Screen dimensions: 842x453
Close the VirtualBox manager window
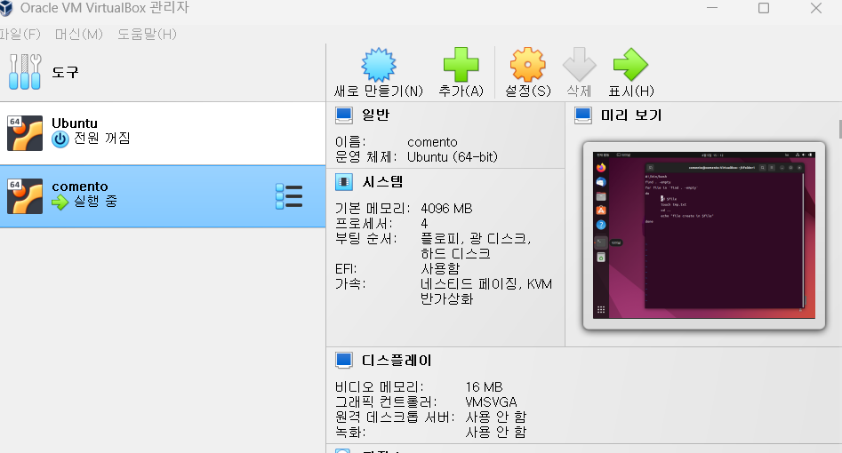pos(816,8)
